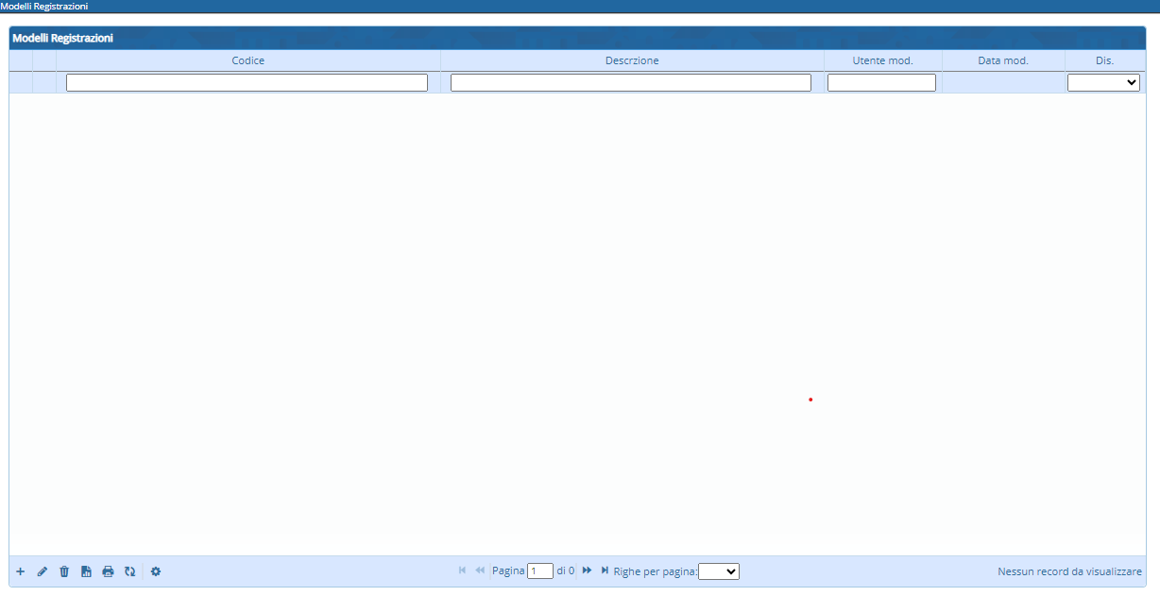Jump to last page arrow
The width and height of the screenshot is (1160, 596).
point(605,570)
